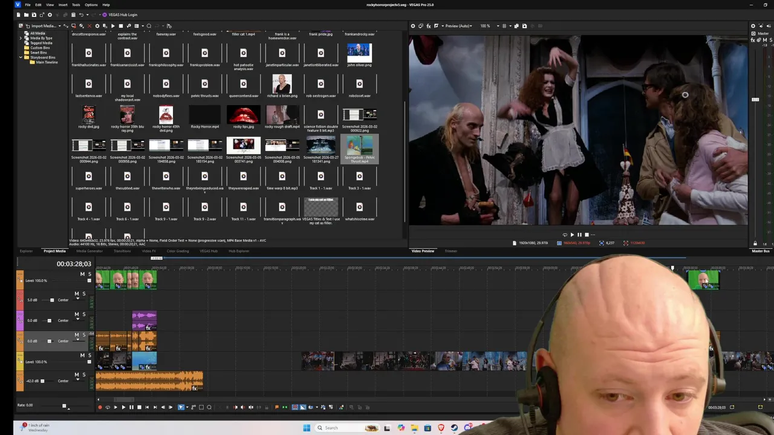The width and height of the screenshot is (774, 435).
Task: Open Master Bus settings gear
Action: 753,26
